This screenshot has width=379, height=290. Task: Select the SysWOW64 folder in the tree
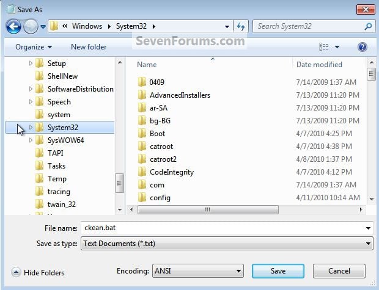tap(66, 140)
